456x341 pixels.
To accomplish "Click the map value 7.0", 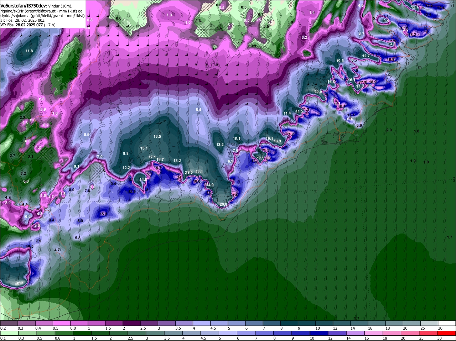I will point(99,157).
